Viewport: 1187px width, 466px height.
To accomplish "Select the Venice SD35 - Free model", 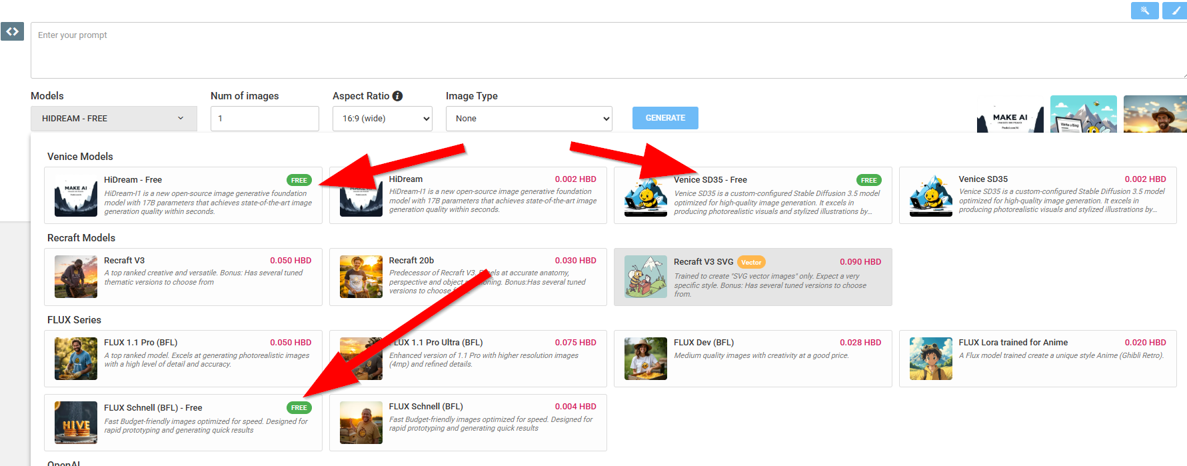I will (752, 195).
